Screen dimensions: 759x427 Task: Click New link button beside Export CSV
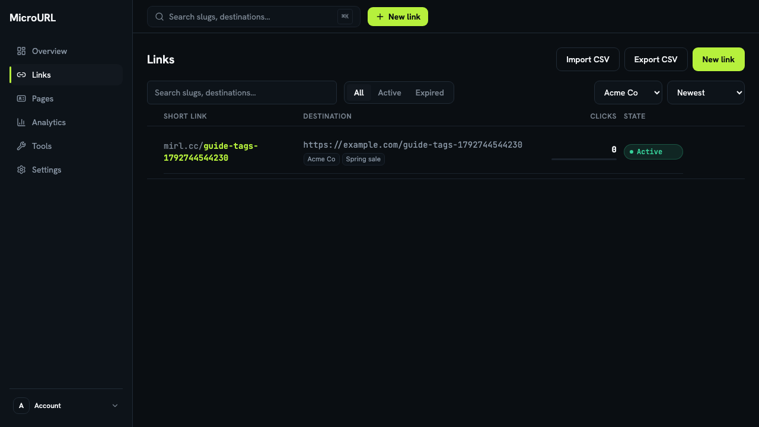pos(719,59)
